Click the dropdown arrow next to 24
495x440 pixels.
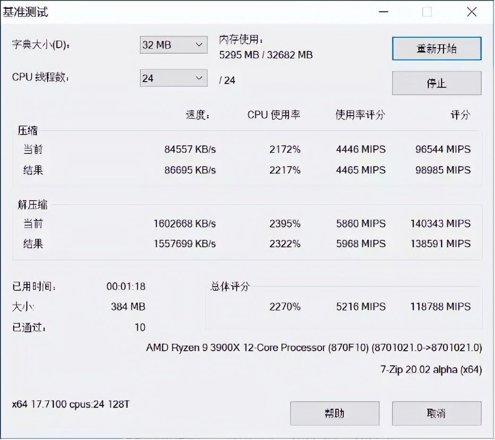200,78
